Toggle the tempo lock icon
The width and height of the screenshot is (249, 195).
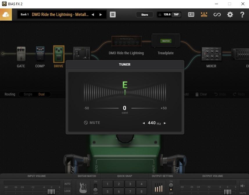(x=160, y=15)
